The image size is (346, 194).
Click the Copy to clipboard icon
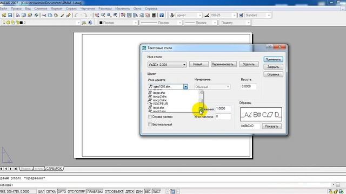coord(50,15)
